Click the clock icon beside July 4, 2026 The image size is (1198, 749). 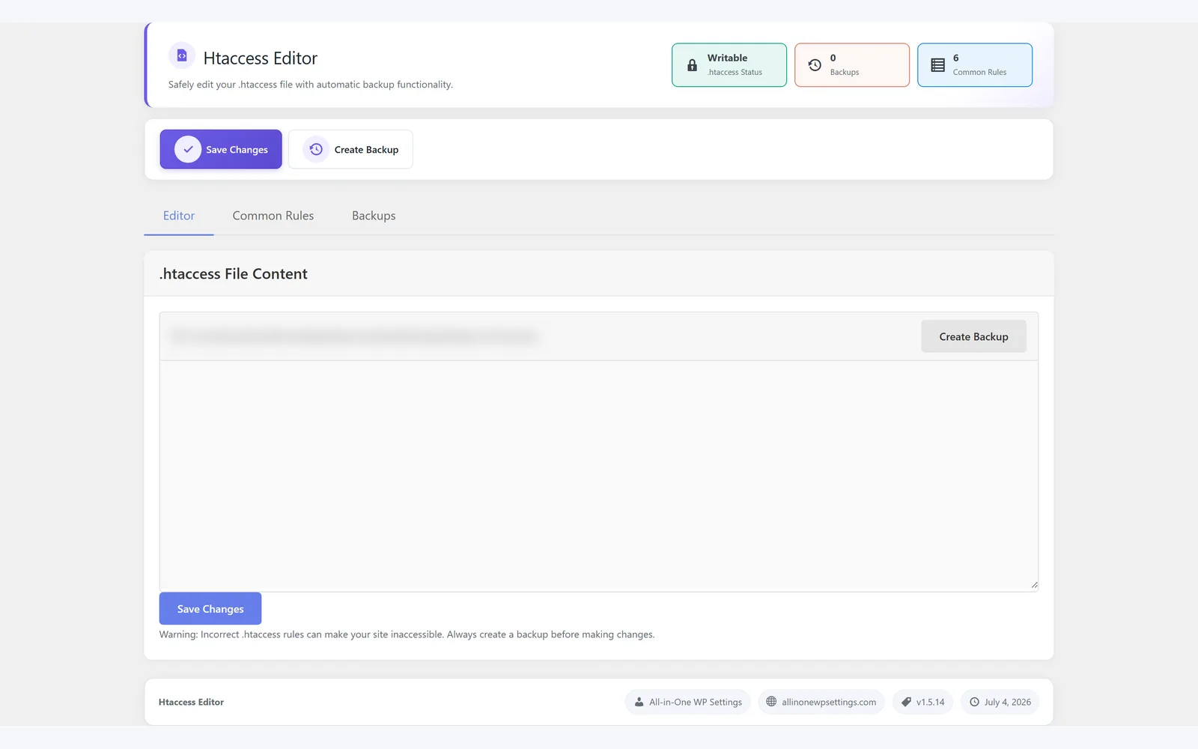tap(974, 702)
